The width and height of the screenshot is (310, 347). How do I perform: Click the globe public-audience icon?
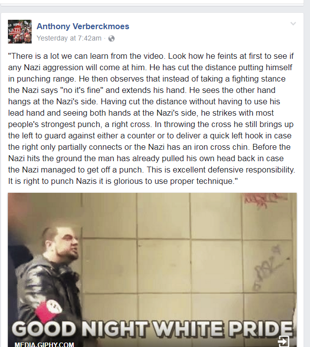[111, 39]
